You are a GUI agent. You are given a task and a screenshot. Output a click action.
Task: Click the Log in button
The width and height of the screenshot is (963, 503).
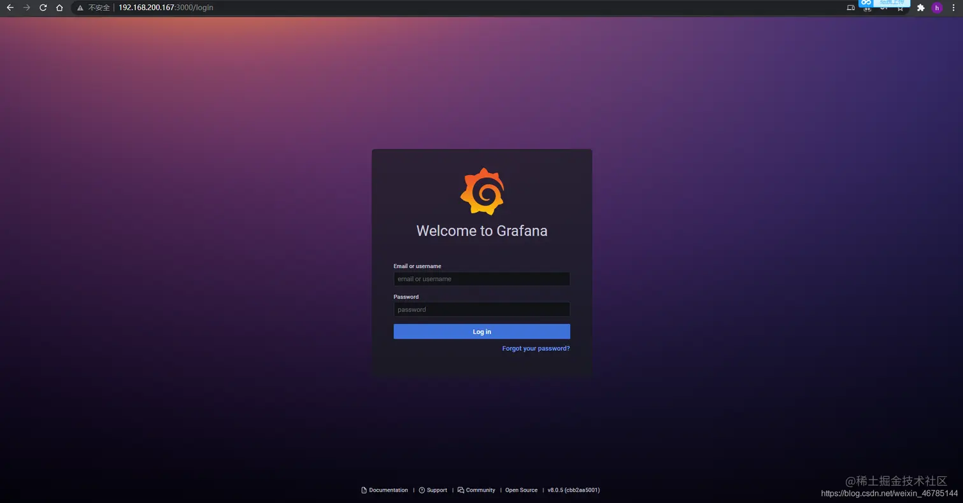[x=481, y=332]
